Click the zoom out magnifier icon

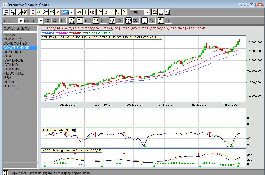click(x=52, y=12)
